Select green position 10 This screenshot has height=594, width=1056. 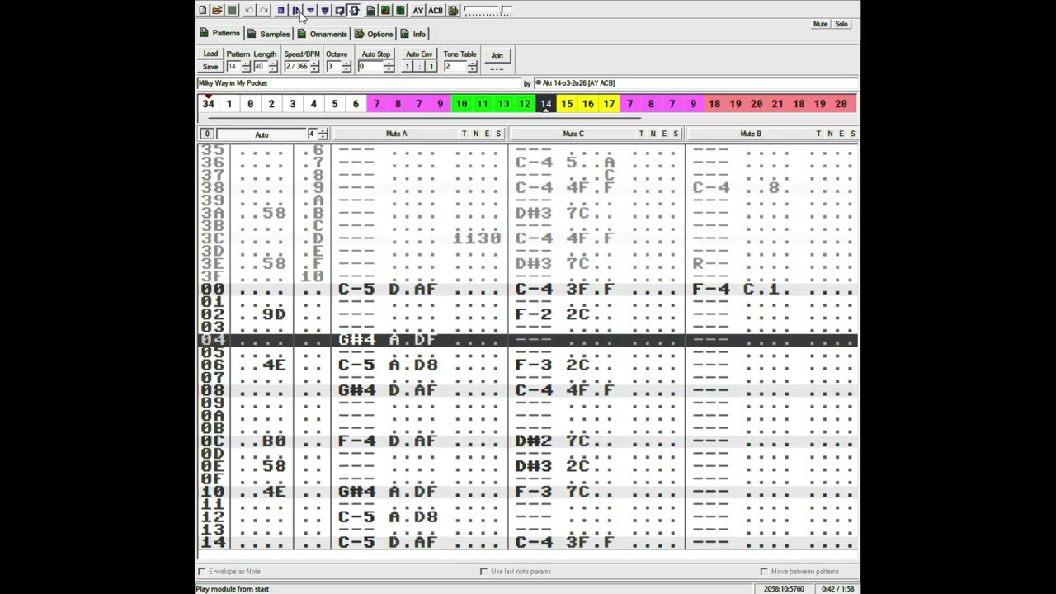click(x=461, y=104)
